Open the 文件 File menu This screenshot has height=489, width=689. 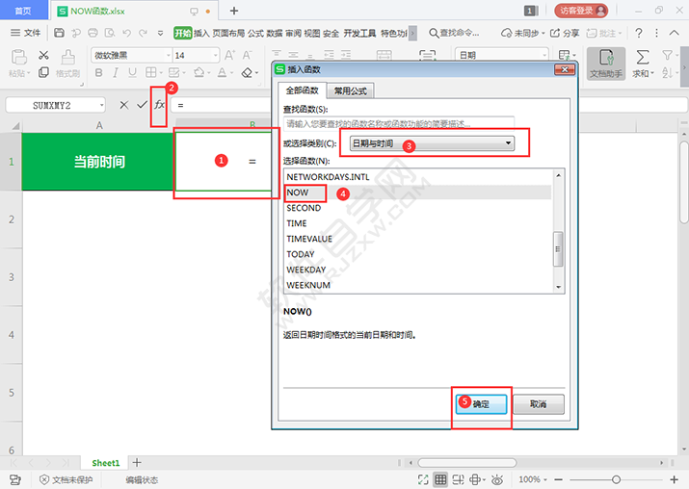[25, 33]
